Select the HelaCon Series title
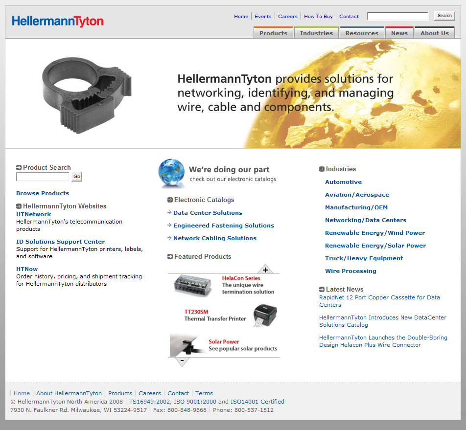 point(241,278)
